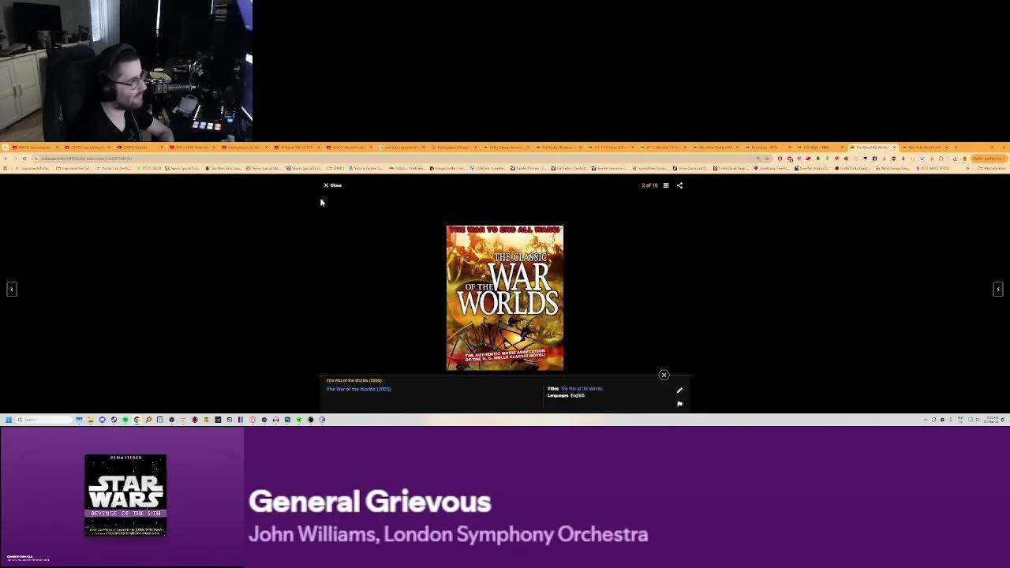This screenshot has width=1010, height=568.
Task: Click the taskbar Search box
Action: tap(44, 420)
